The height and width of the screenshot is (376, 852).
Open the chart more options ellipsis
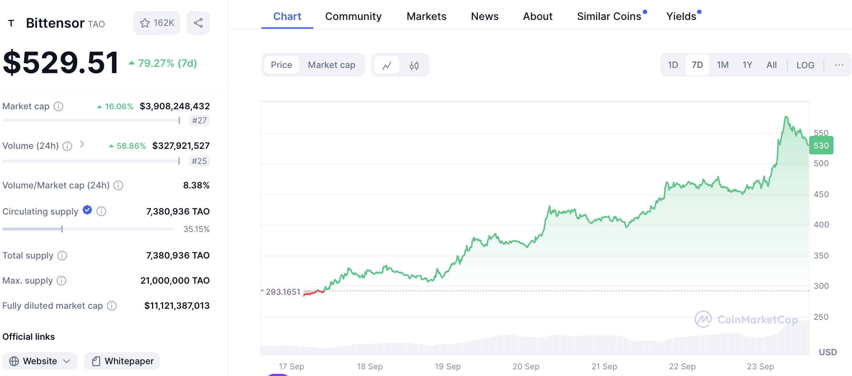point(839,65)
